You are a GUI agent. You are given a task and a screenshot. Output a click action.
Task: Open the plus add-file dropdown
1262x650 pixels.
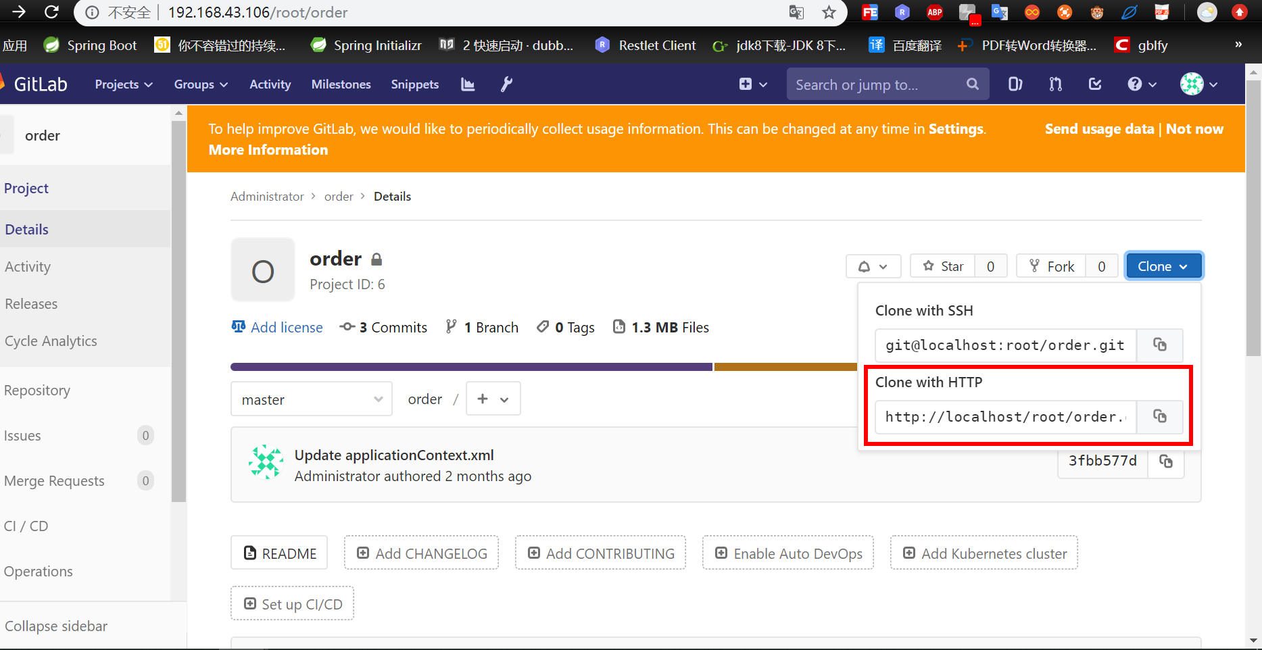coord(493,399)
